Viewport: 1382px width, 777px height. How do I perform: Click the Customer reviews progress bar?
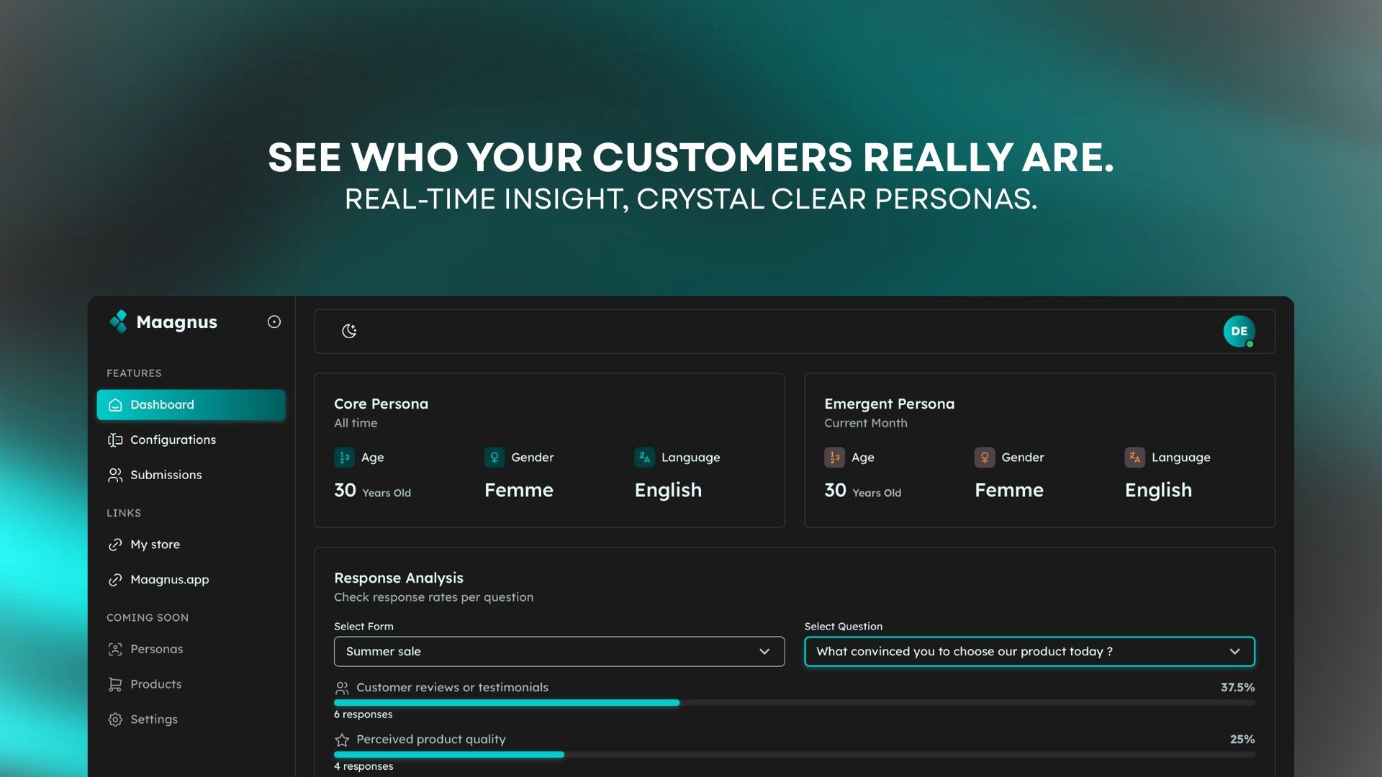pyautogui.click(x=507, y=703)
